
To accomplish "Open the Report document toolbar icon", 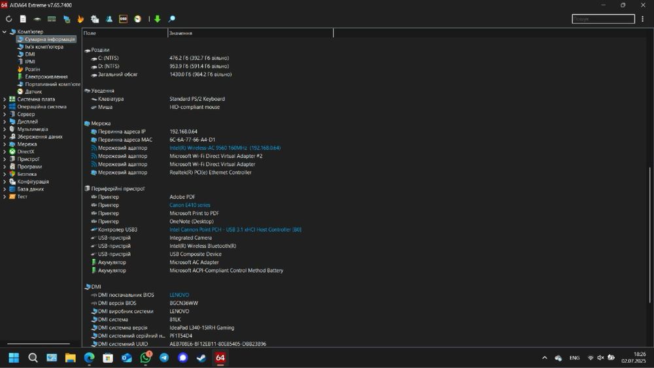I will point(23,19).
